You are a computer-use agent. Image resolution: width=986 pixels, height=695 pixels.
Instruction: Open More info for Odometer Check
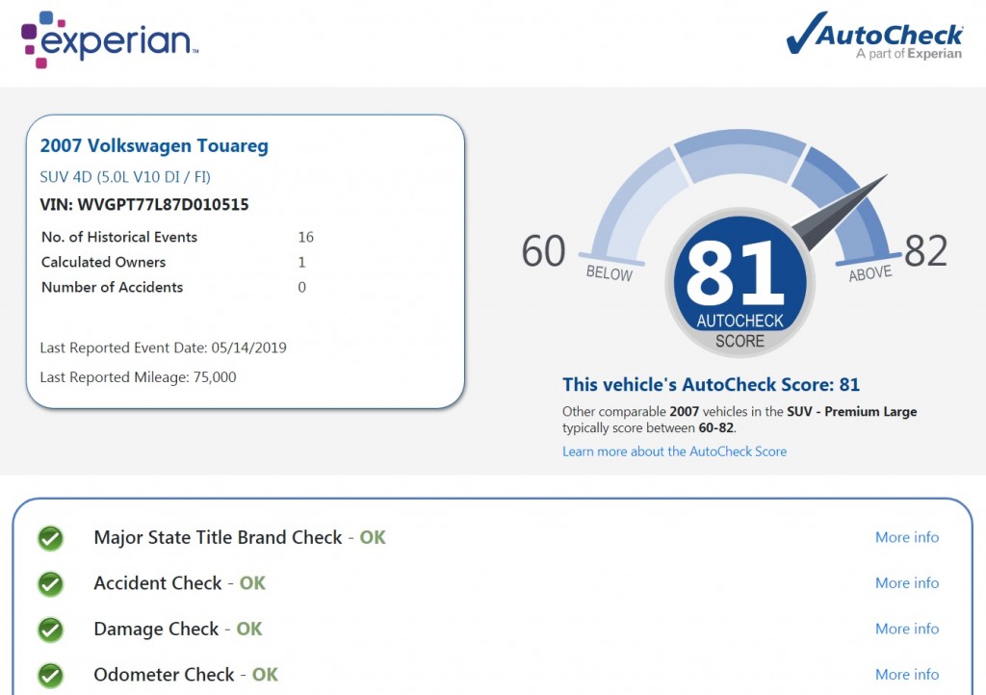pos(907,674)
